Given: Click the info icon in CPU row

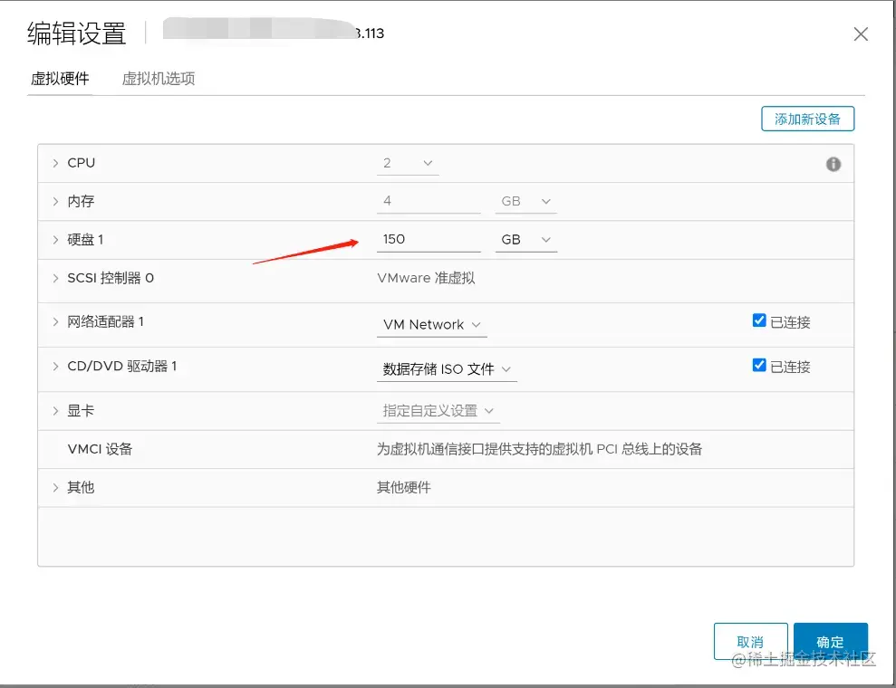Looking at the screenshot, I should 833,165.
